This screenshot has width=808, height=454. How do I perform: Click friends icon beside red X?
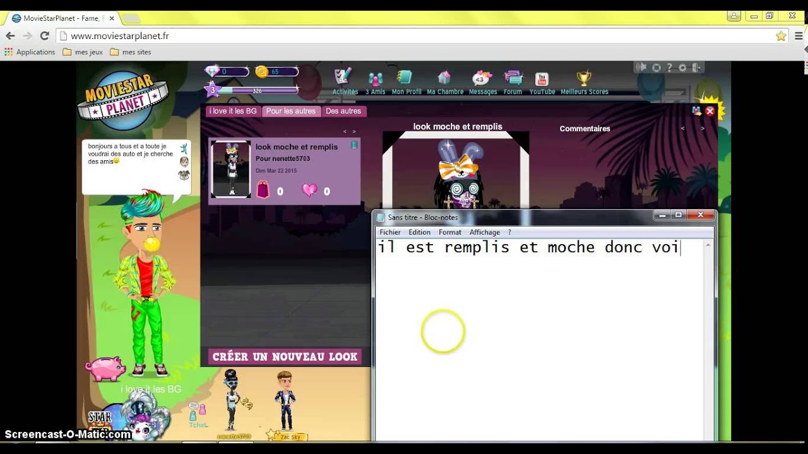(696, 111)
